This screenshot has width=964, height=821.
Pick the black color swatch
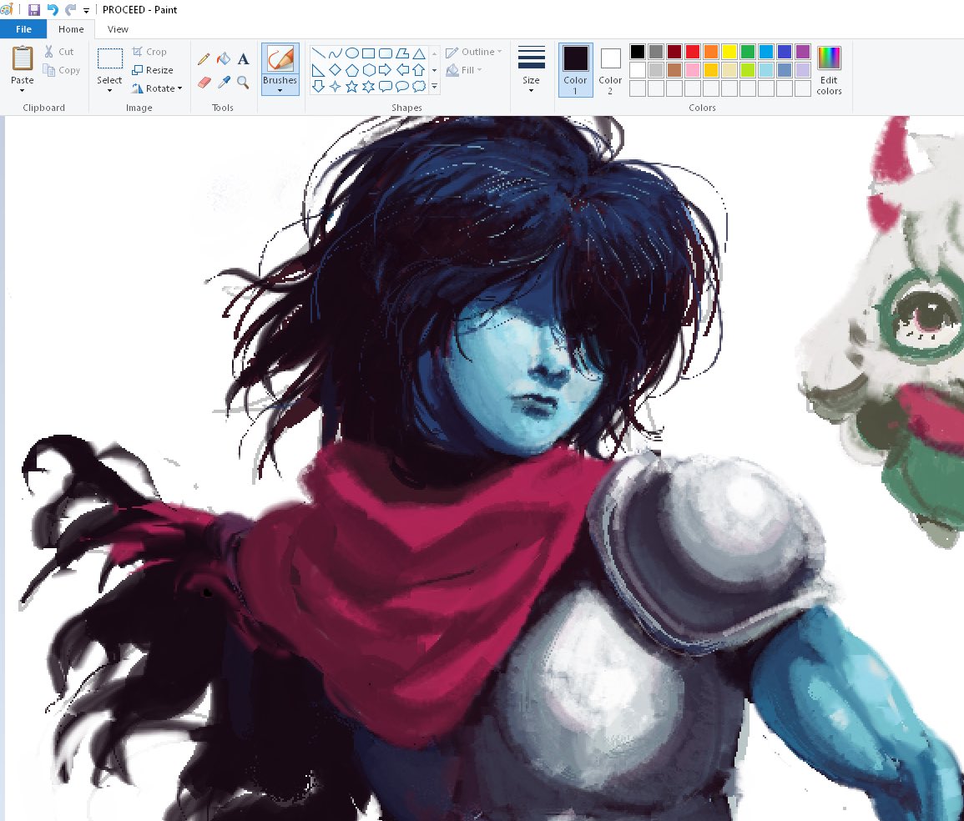point(638,52)
